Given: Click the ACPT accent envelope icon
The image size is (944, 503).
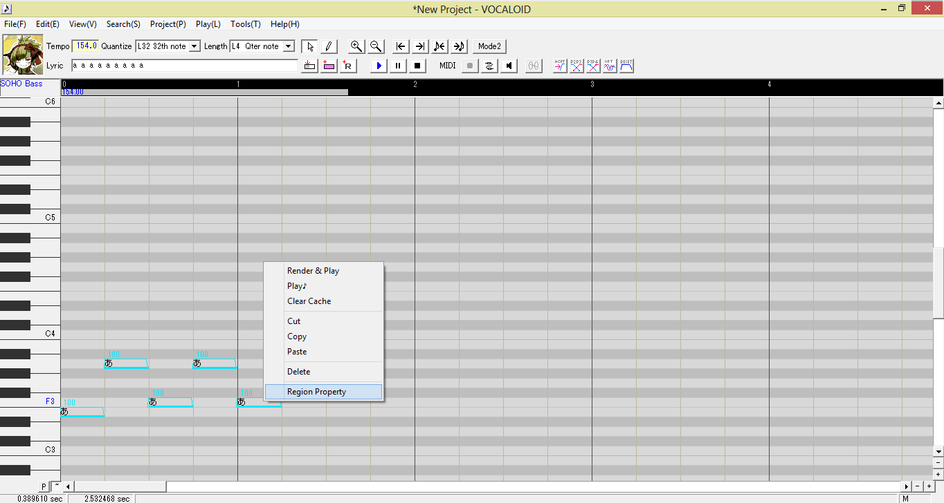Looking at the screenshot, I should [x=560, y=66].
